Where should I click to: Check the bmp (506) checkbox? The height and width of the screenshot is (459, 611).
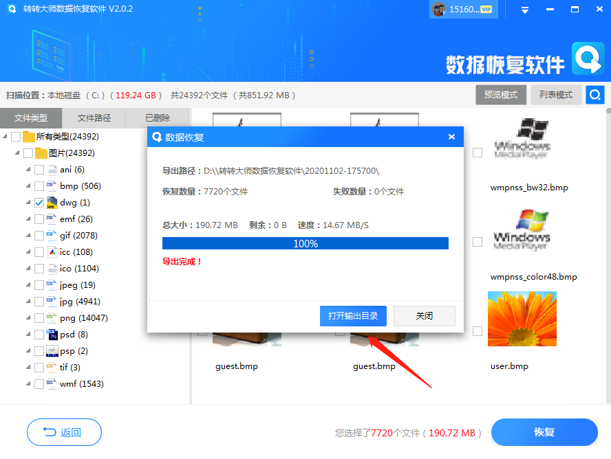tap(39, 186)
